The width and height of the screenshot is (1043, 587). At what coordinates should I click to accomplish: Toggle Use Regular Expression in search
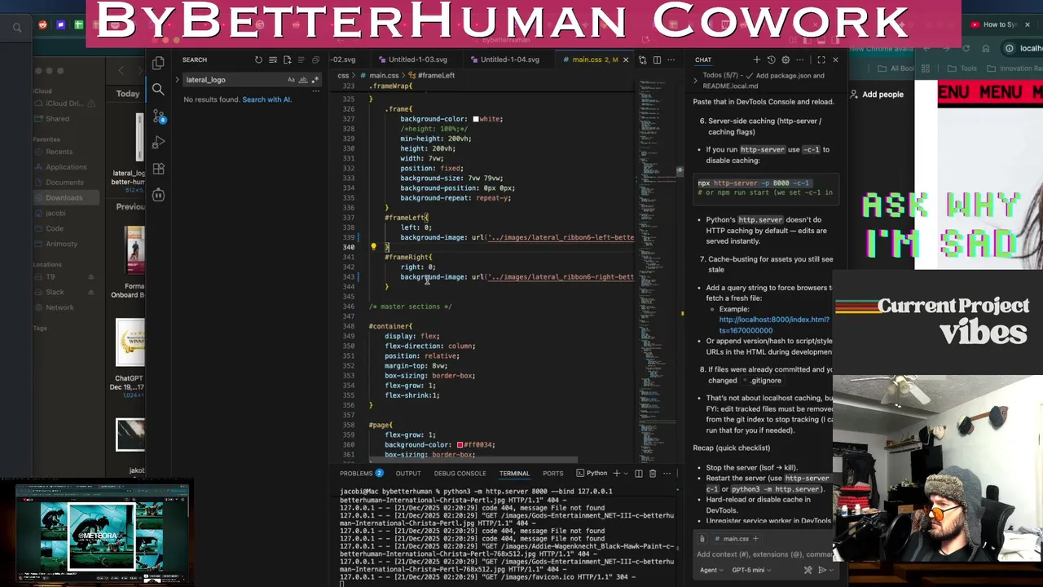(x=314, y=80)
